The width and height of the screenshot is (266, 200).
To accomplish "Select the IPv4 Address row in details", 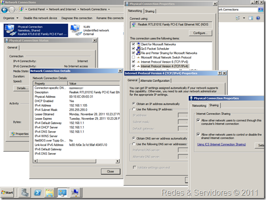I will coord(77,106).
